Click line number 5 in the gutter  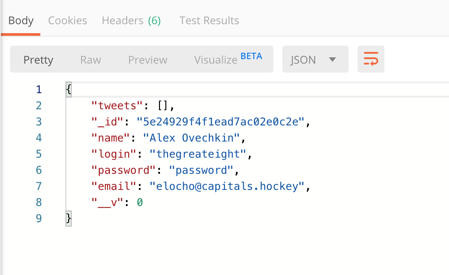pyautogui.click(x=39, y=154)
